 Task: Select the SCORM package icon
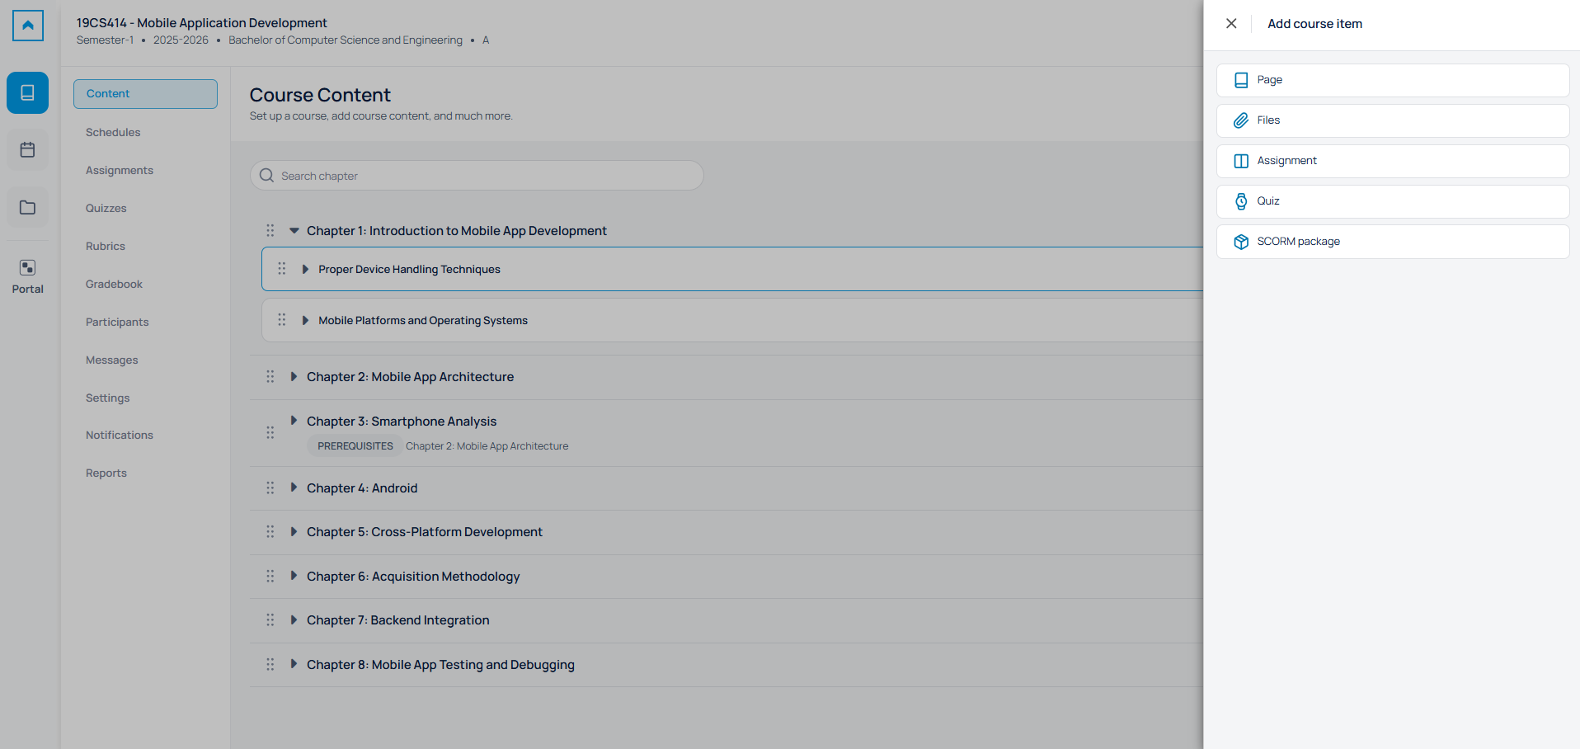(x=1242, y=241)
